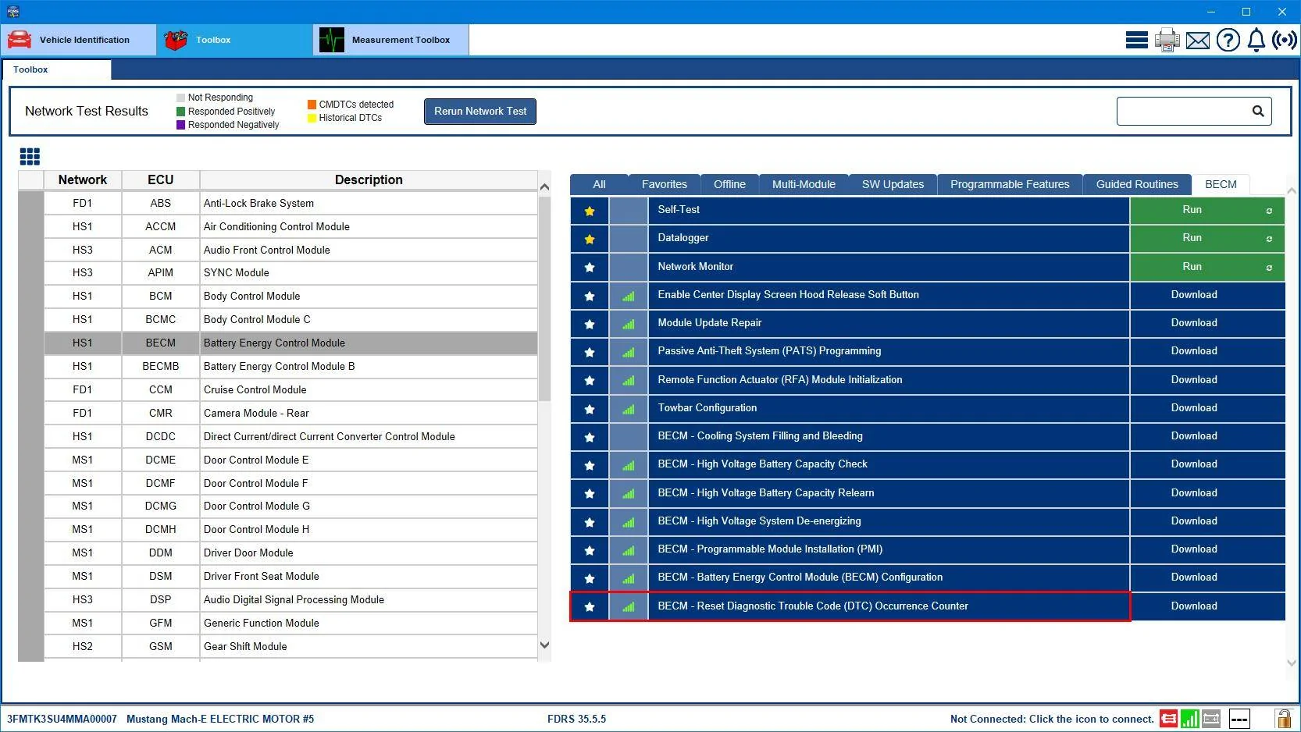Click signal icon for Module Update Repair
This screenshot has width=1301, height=732.
coord(629,324)
